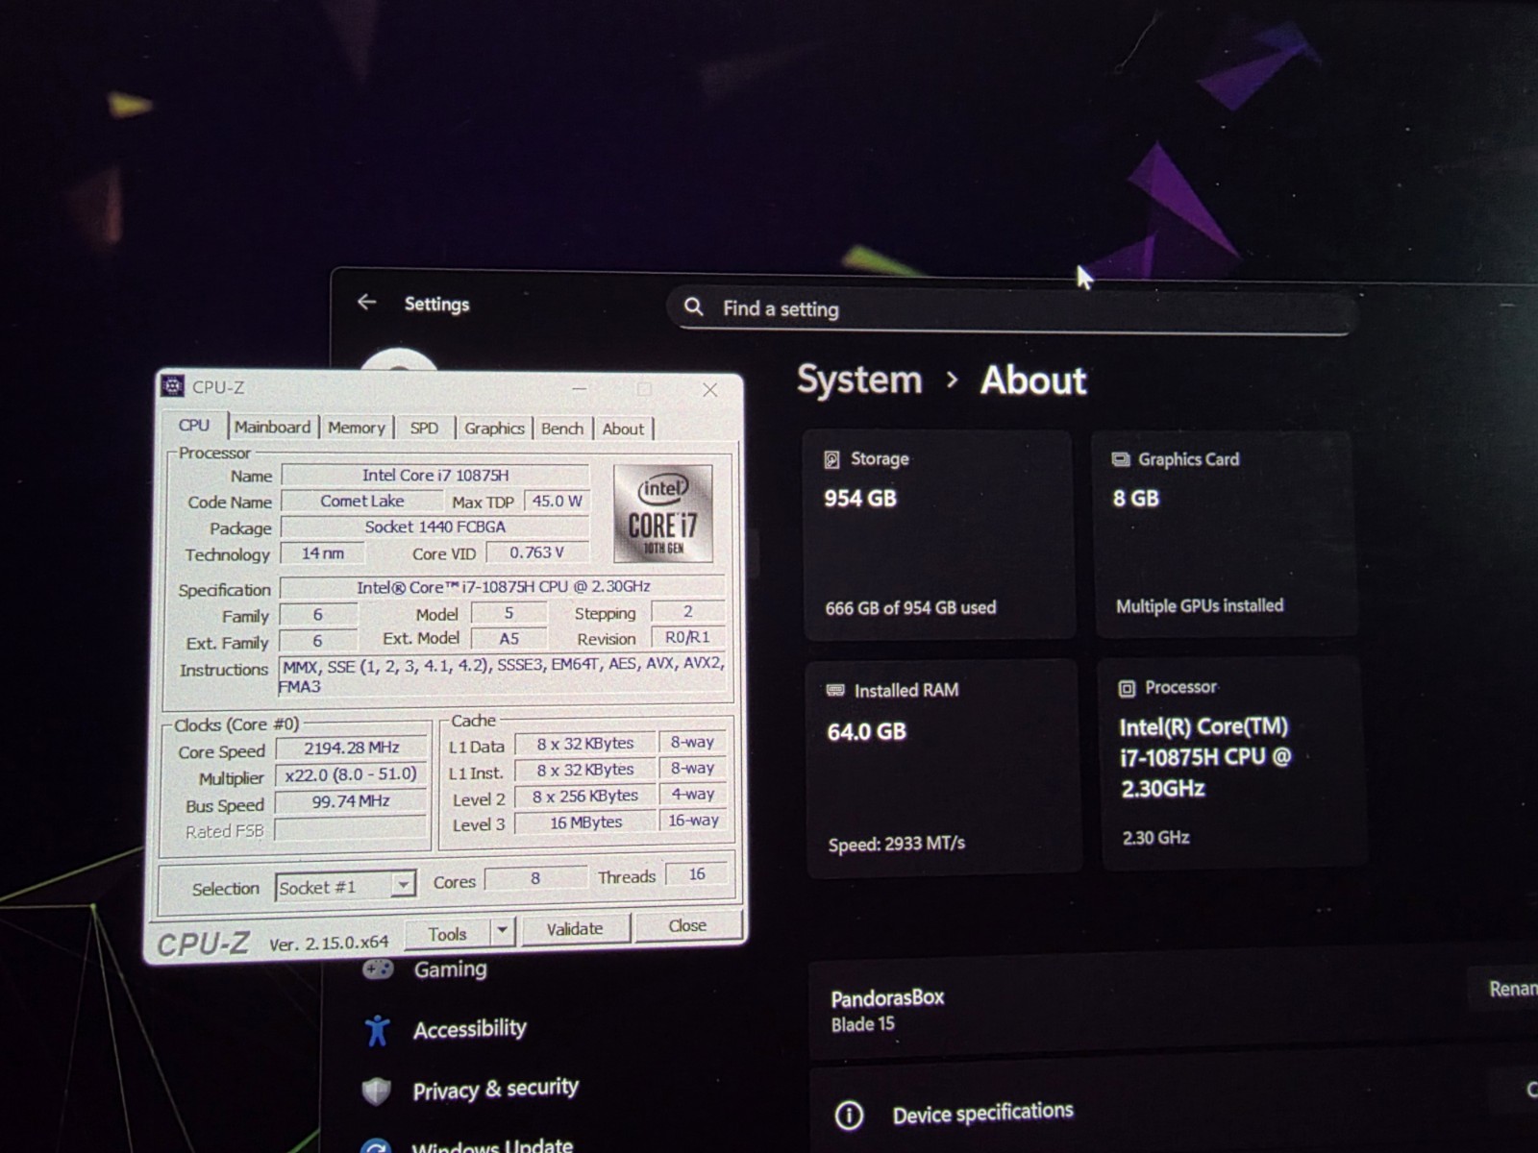This screenshot has height=1153, width=1538.
Task: Click the Code Name value Comet Lake
Action: pyautogui.click(x=361, y=501)
